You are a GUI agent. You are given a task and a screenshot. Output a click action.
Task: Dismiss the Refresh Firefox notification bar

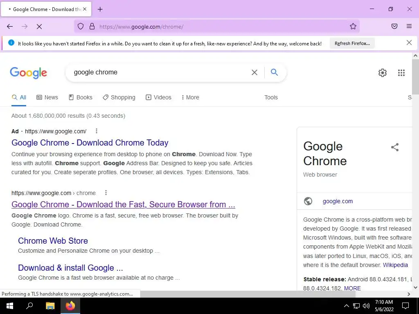click(409, 43)
